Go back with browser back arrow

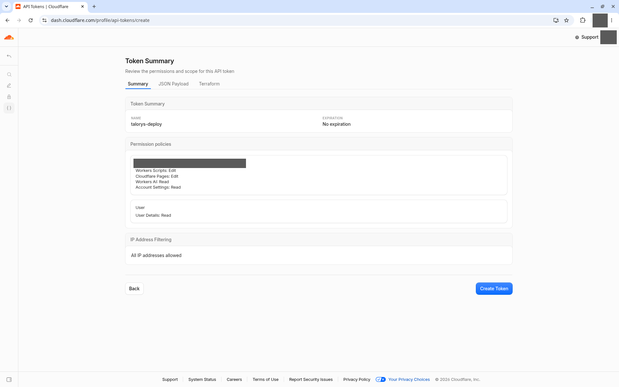[7, 20]
